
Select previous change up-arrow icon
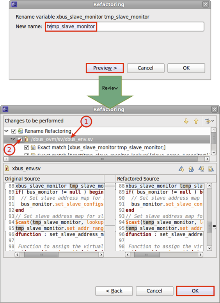(196, 121)
